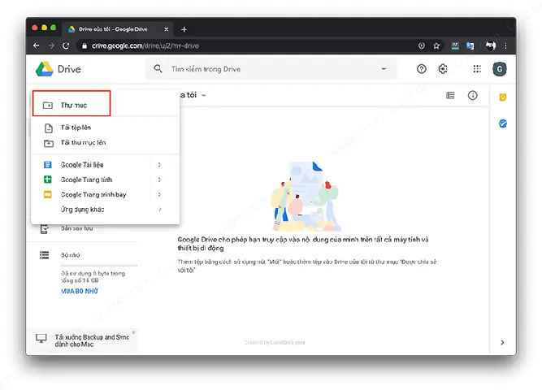Open the Chrome three-dot menu
Viewport: 542px width, 390px height.
(505, 45)
